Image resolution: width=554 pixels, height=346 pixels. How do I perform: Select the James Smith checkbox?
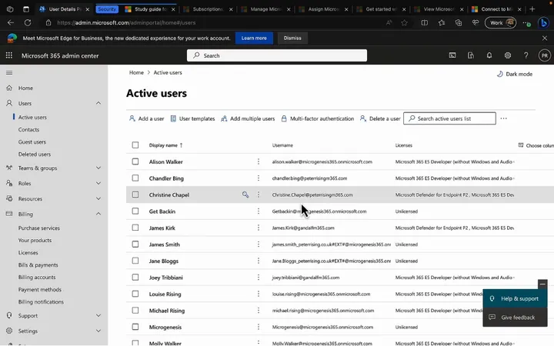pos(135,245)
